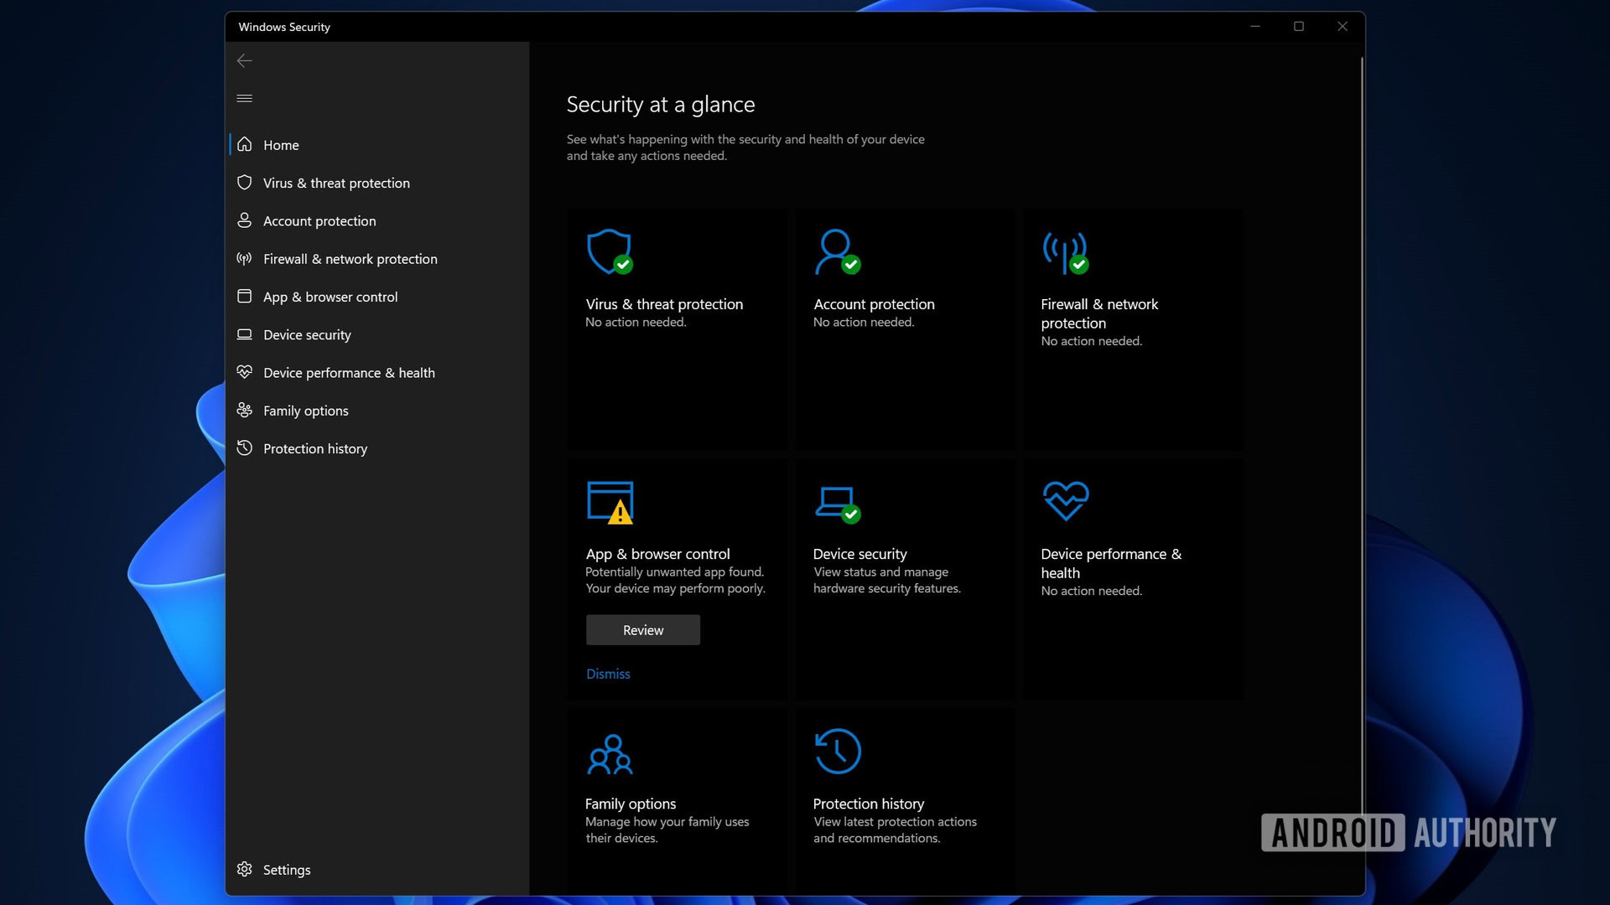Click 'No action needed' under Firewall & network protection
Screen dimensions: 1610x905
1091,341
